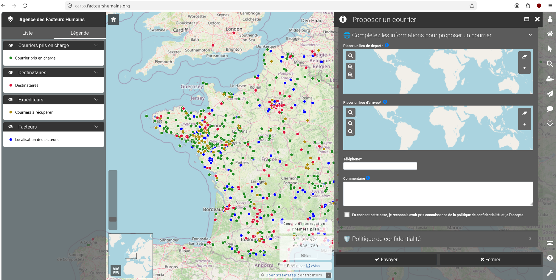The width and height of the screenshot is (556, 280).
Task: Zoom in on the arrival map
Action: (350, 123)
